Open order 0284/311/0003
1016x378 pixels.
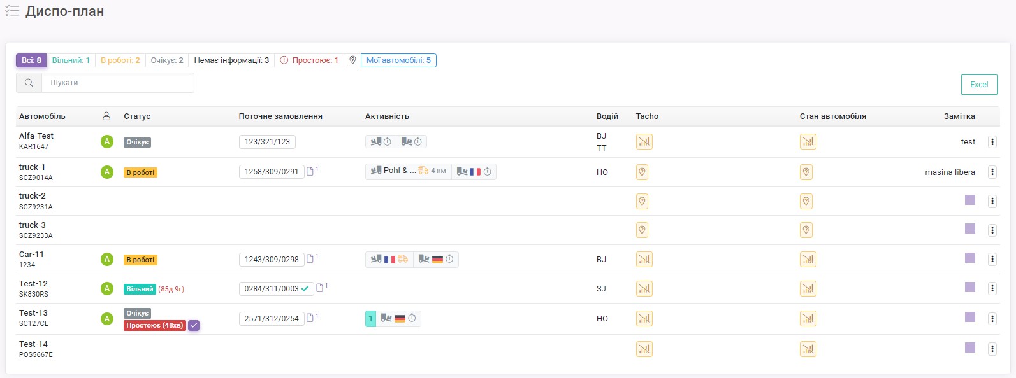coord(276,289)
